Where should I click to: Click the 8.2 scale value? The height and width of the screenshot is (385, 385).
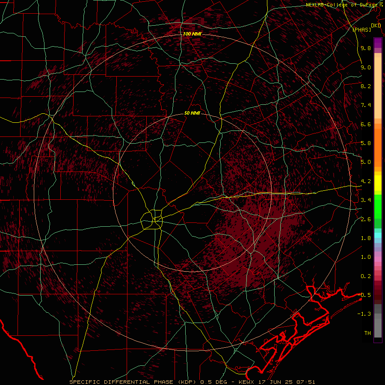366,86
